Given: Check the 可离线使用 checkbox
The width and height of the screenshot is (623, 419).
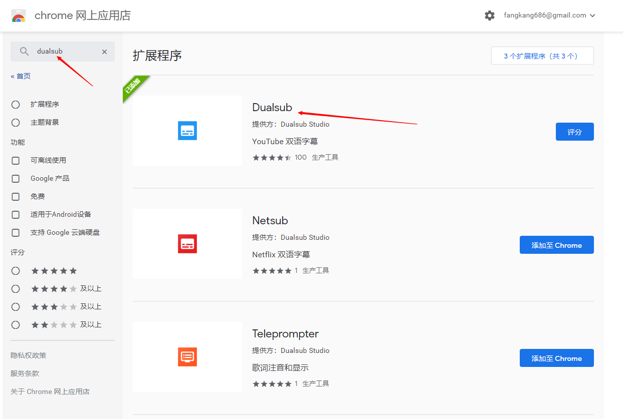Looking at the screenshot, I should (16, 161).
